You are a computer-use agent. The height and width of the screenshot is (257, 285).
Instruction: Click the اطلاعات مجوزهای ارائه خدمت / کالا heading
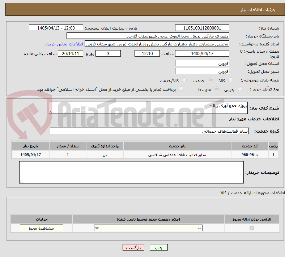click(252, 193)
